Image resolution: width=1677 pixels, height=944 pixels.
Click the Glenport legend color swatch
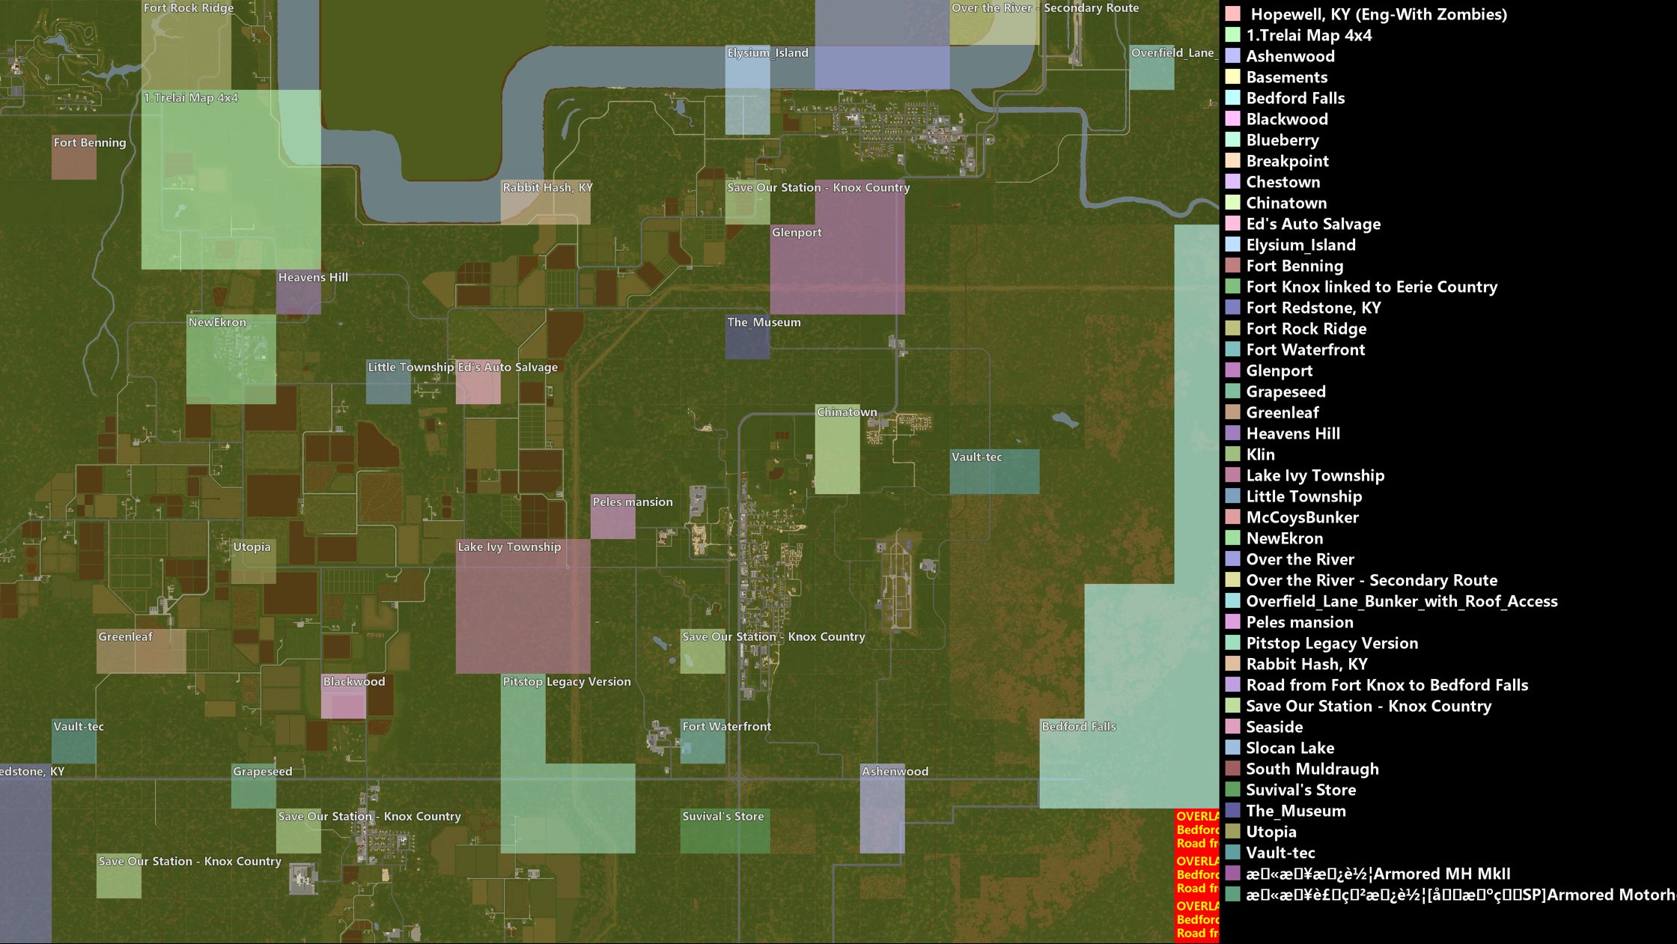tap(1232, 371)
